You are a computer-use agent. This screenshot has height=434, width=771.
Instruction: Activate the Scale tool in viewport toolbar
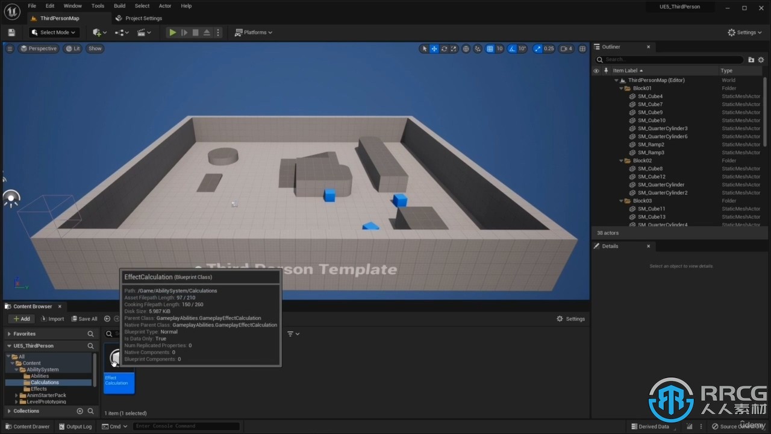[454, 49]
